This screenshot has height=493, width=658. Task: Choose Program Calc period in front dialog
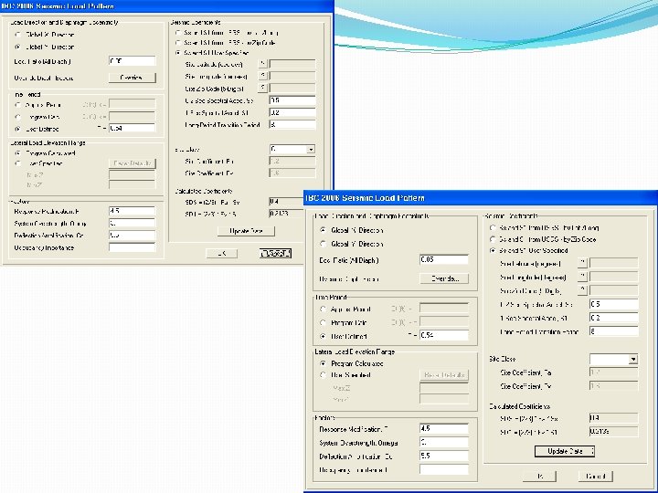click(323, 323)
